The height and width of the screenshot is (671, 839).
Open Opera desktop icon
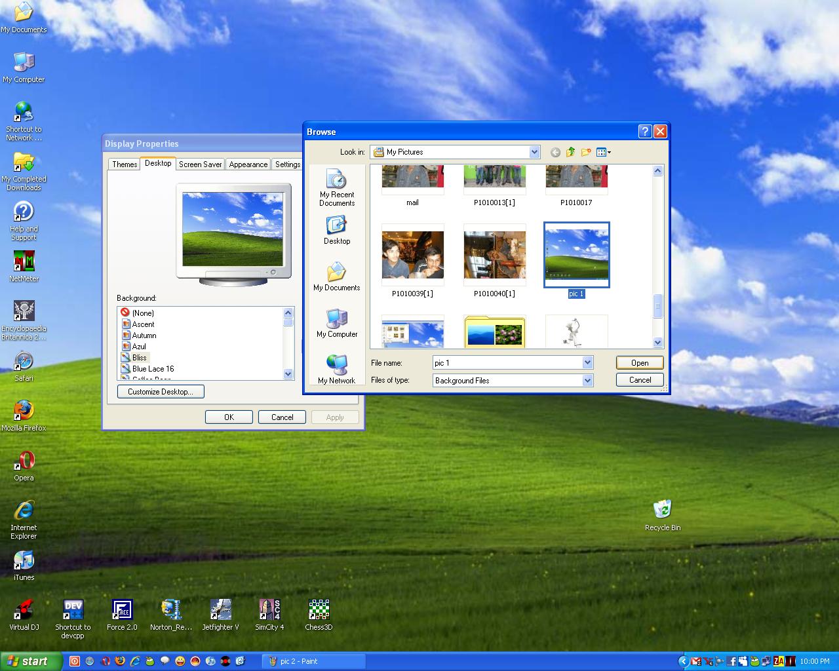coord(24,466)
